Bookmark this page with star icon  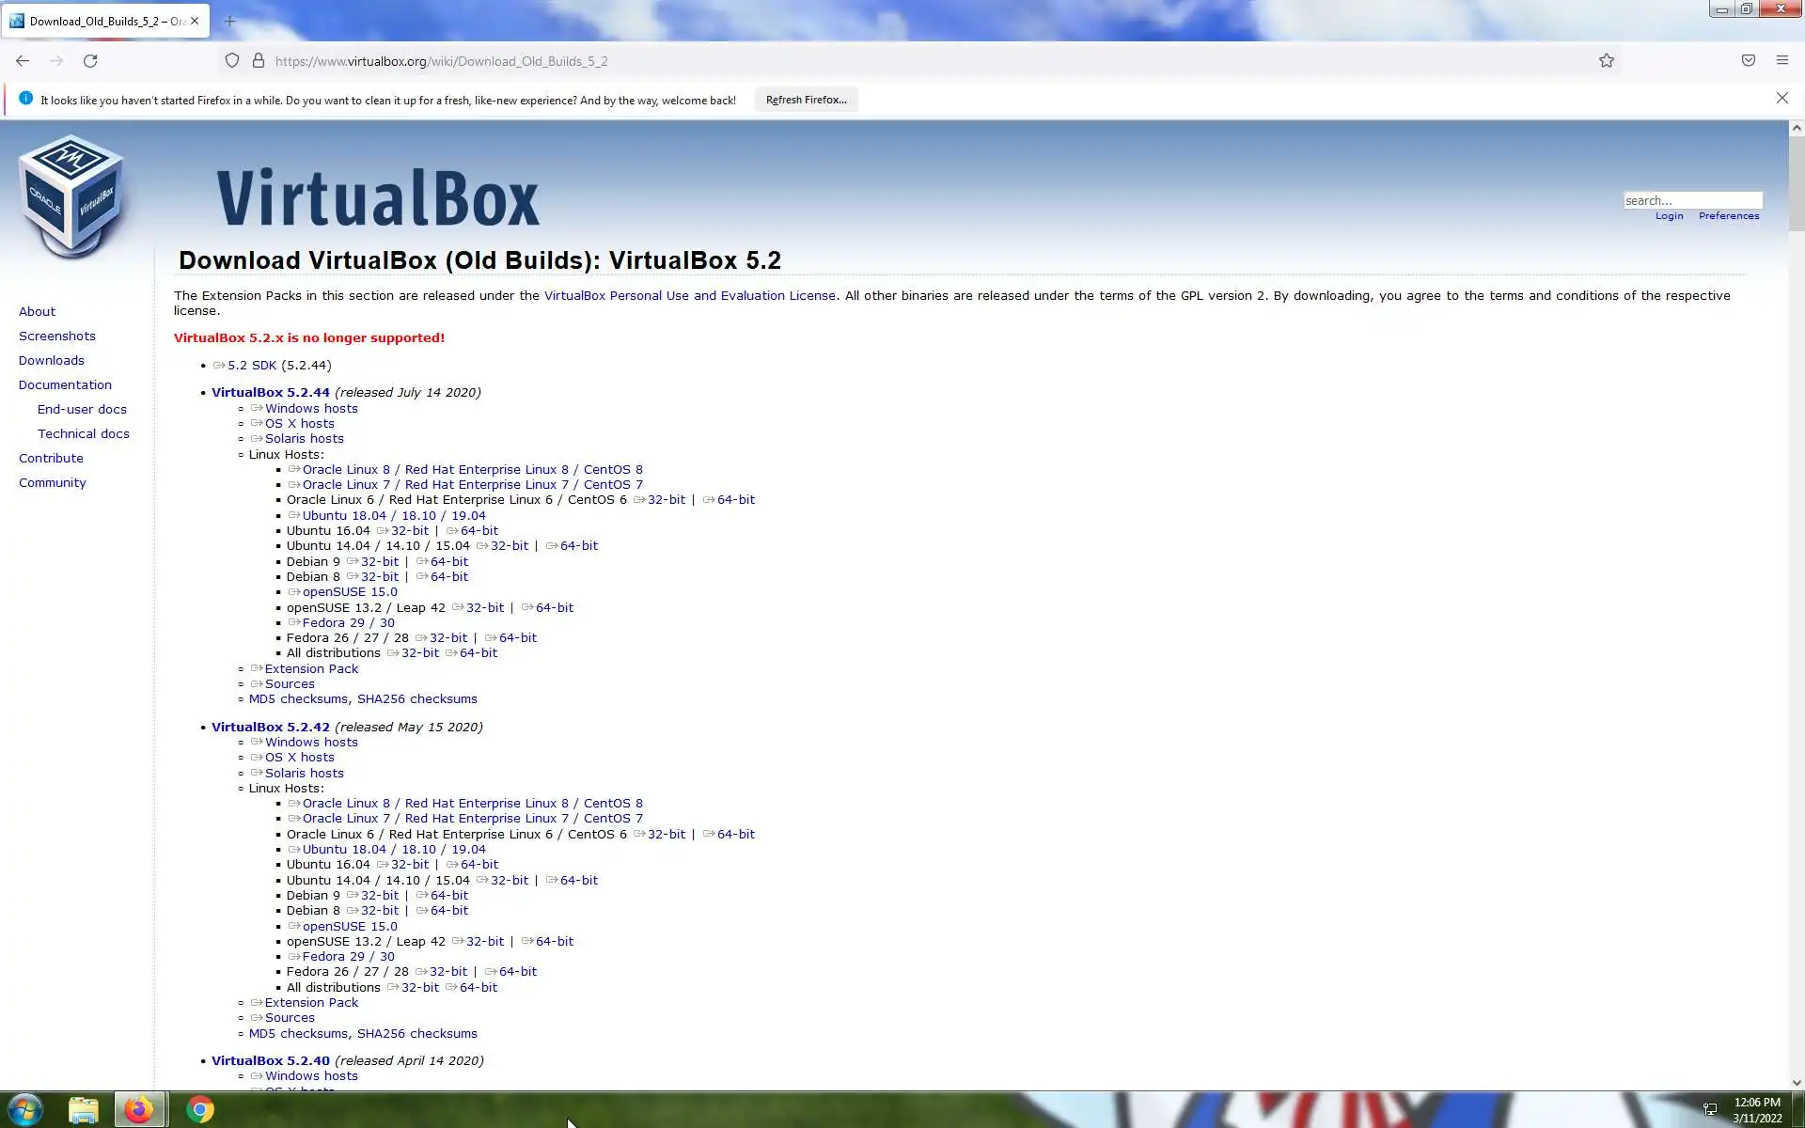coord(1607,61)
